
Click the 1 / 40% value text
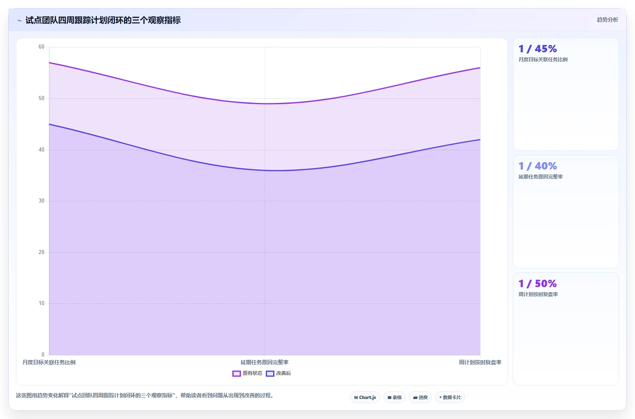point(537,166)
